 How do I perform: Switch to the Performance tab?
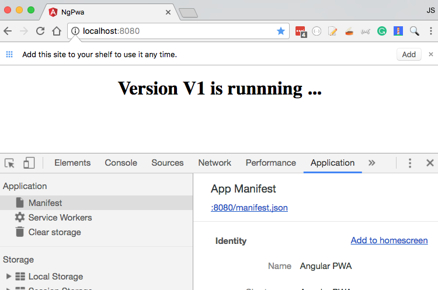[270, 163]
